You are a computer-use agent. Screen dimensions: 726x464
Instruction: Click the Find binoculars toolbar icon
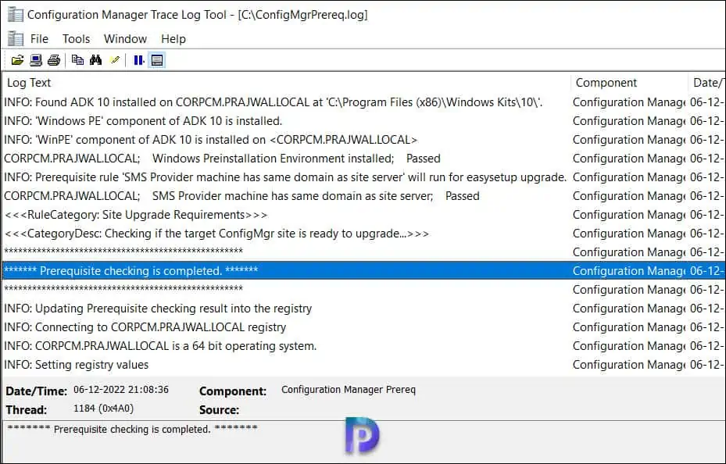pos(96,60)
